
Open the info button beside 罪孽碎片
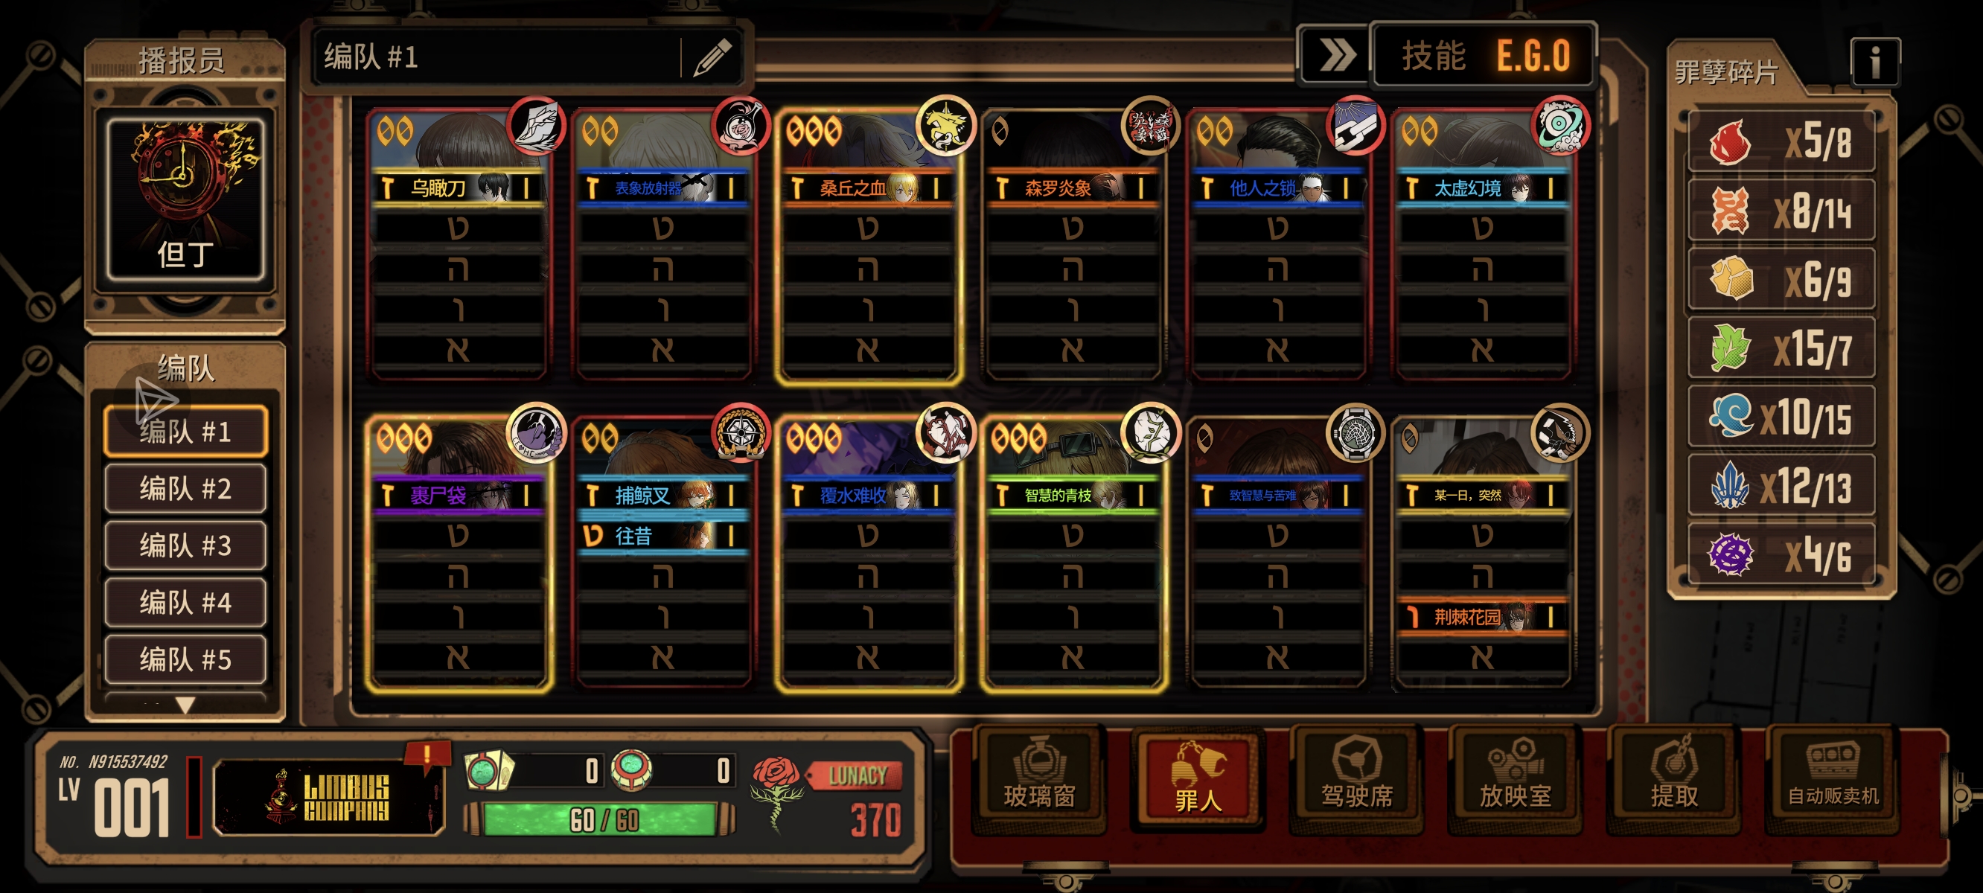[x=1875, y=63]
